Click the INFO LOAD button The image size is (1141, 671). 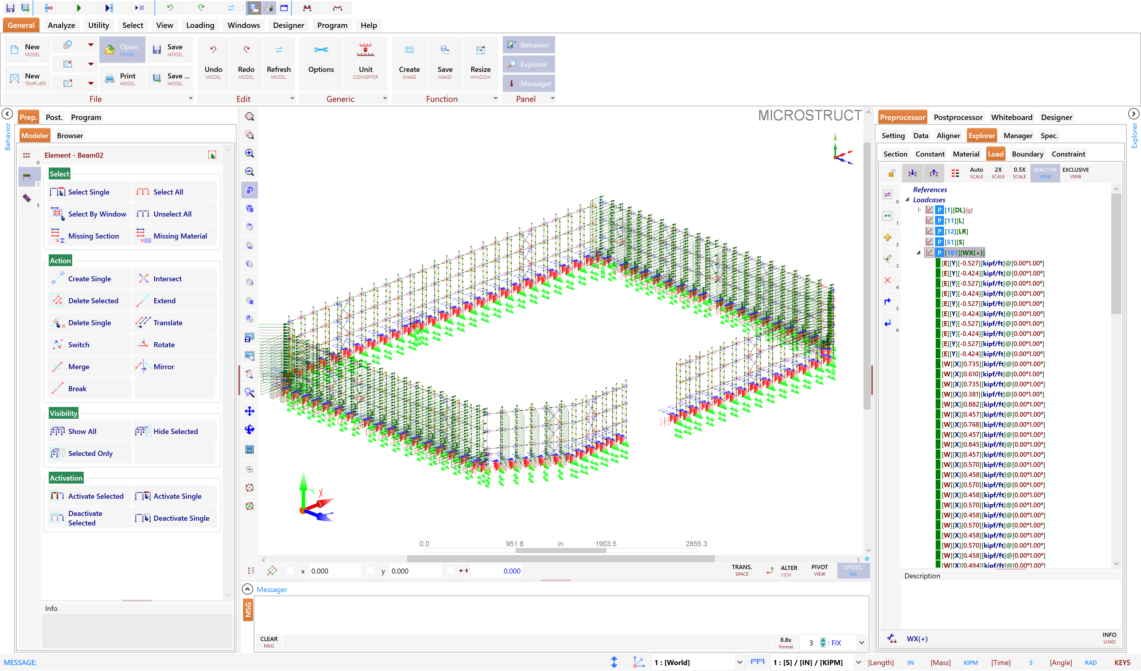1109,638
